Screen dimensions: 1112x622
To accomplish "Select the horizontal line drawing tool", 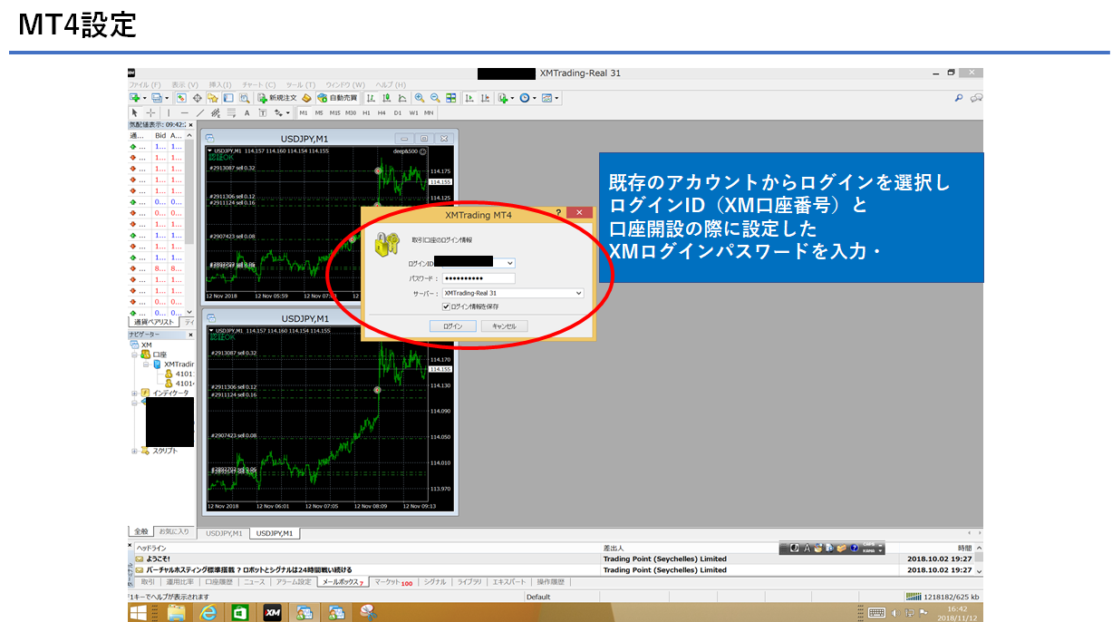I will coord(184,112).
